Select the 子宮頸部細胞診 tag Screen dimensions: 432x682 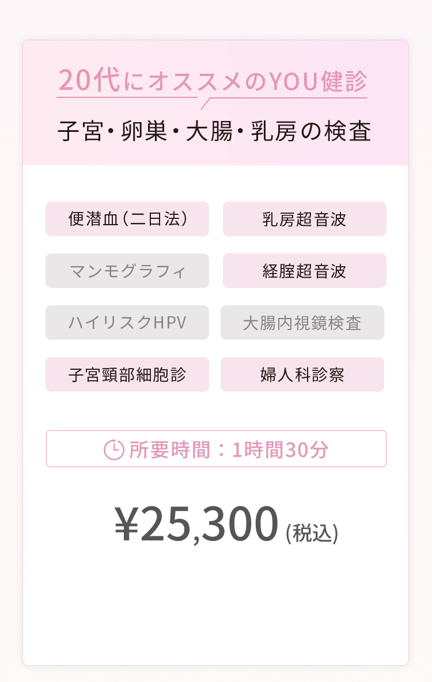click(x=127, y=374)
